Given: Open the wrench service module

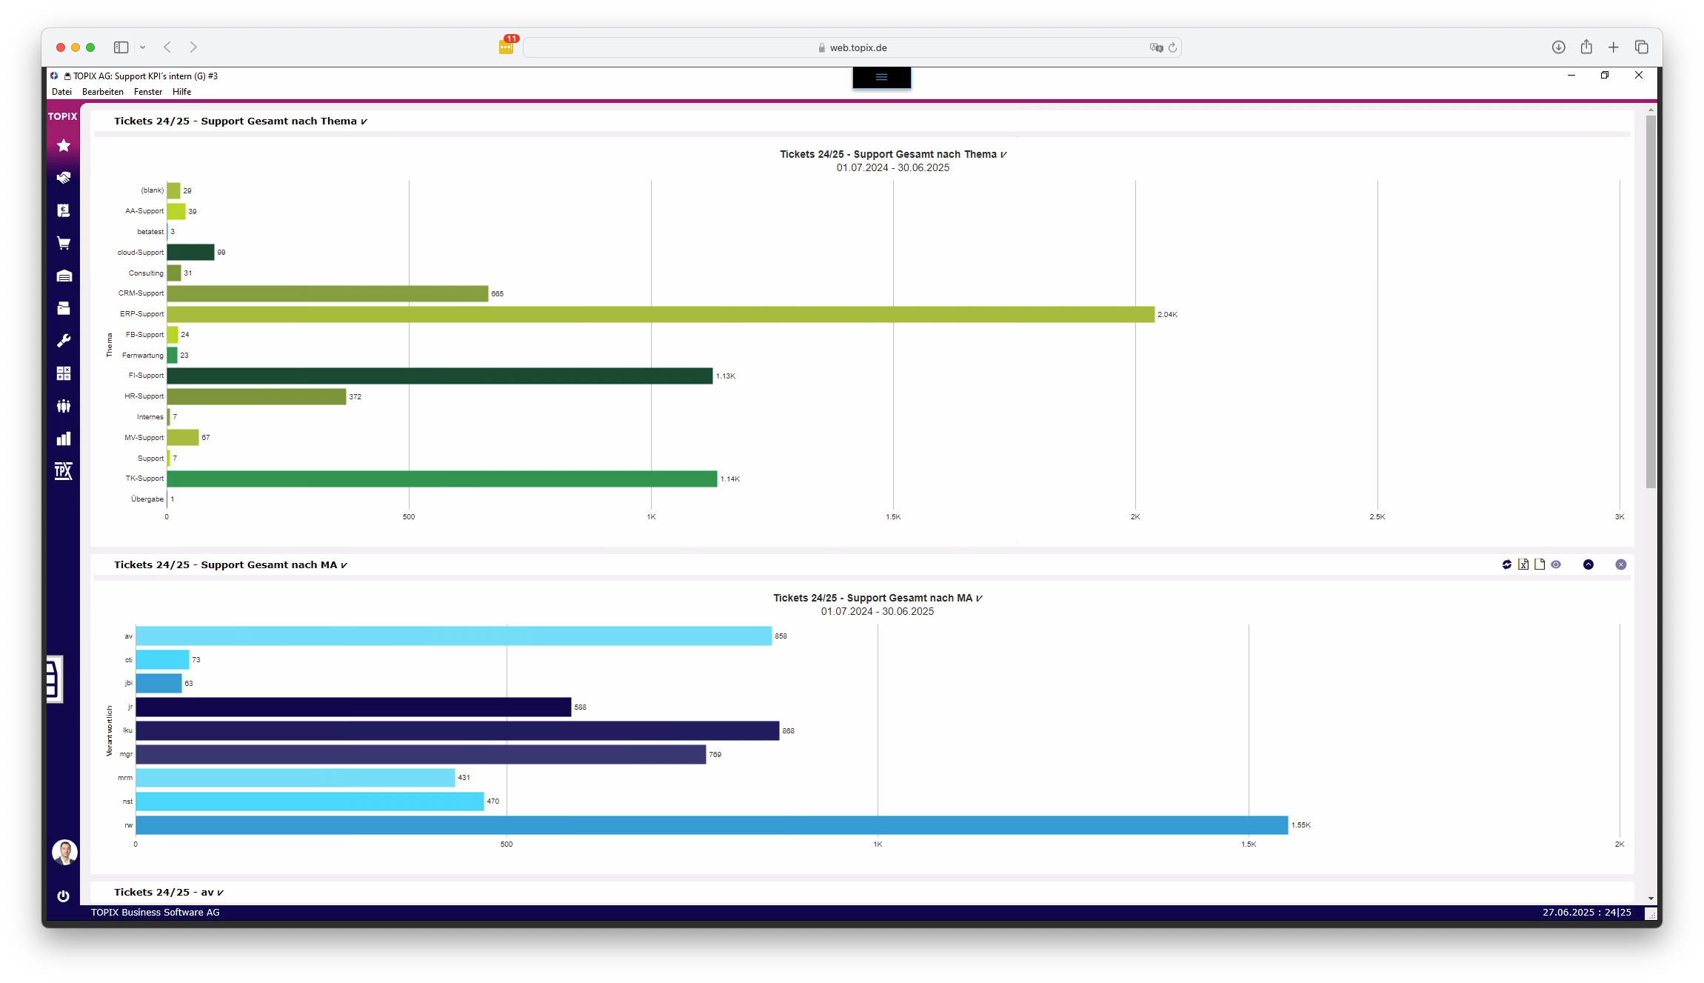Looking at the screenshot, I should point(64,341).
